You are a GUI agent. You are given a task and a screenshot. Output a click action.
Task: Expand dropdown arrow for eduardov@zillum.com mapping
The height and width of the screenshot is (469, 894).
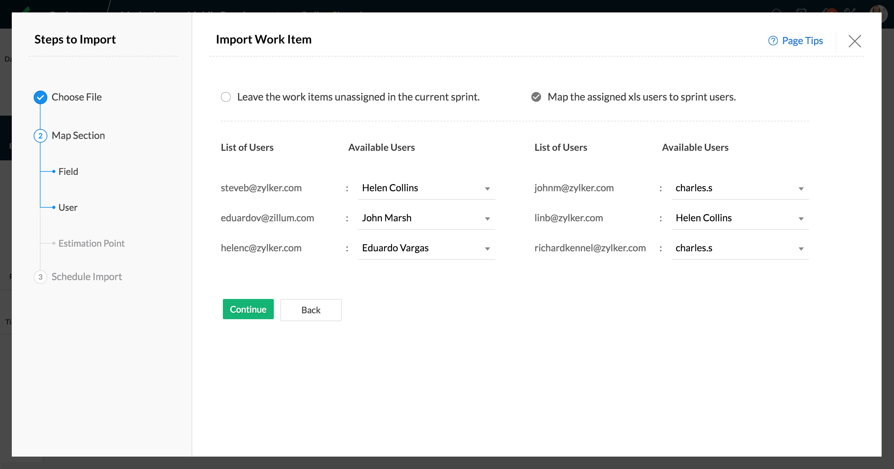[487, 219]
